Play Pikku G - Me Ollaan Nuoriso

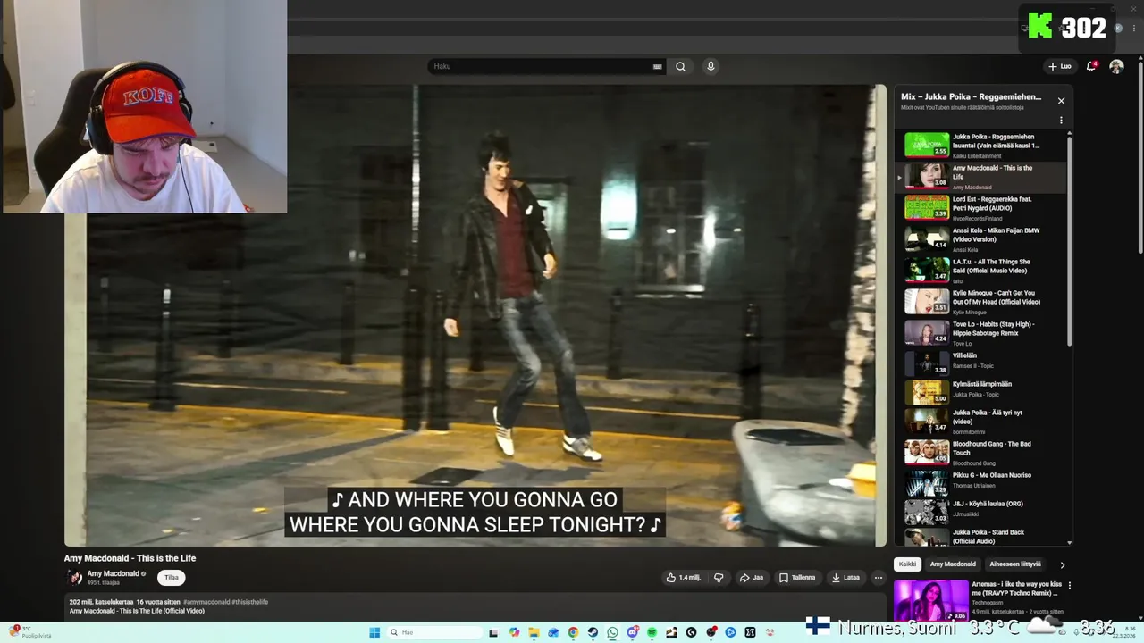click(981, 482)
